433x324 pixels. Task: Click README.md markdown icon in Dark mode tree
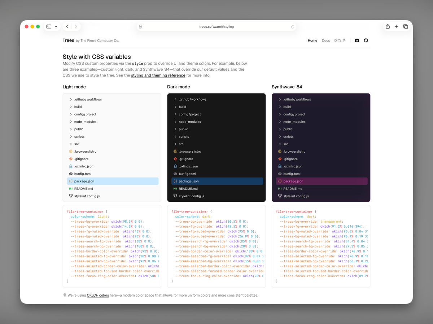(175, 189)
